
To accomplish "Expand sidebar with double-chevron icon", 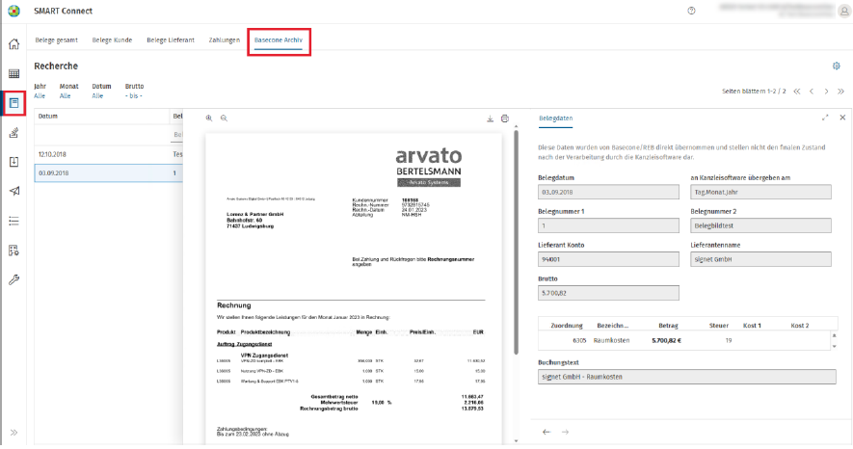I will [x=14, y=433].
